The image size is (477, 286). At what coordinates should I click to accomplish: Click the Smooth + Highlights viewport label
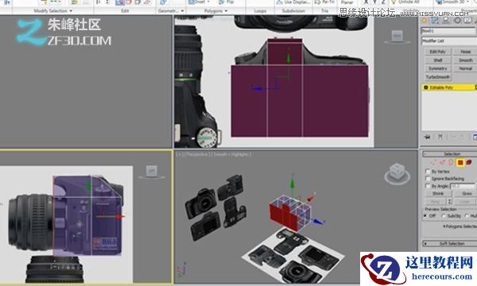click(x=232, y=155)
